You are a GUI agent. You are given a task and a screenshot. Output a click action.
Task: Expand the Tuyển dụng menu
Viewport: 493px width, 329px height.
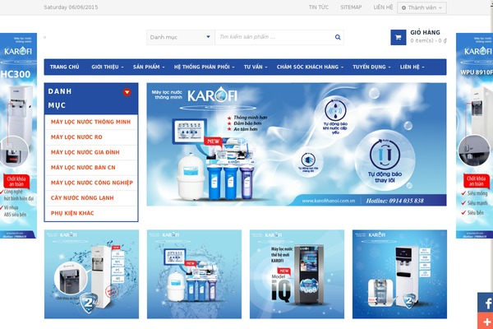371,67
